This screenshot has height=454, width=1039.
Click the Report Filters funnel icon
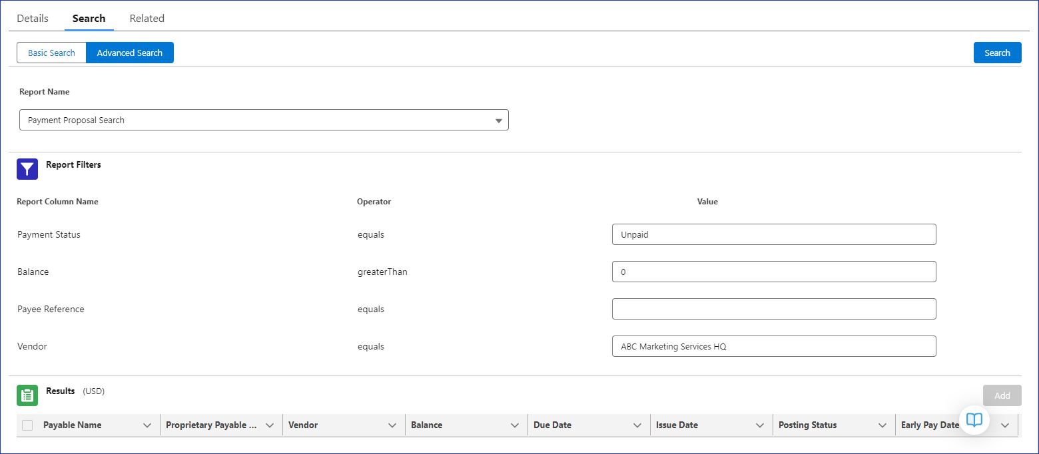click(x=27, y=169)
